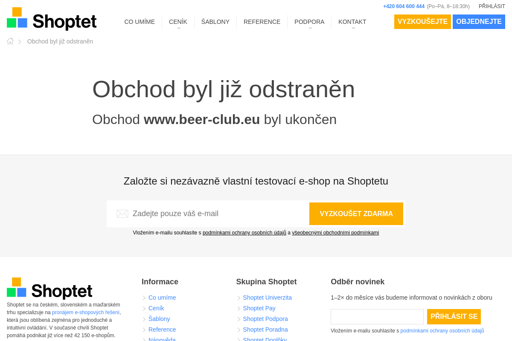Click the Skupina Shoptet footer heading

pyautogui.click(x=266, y=282)
